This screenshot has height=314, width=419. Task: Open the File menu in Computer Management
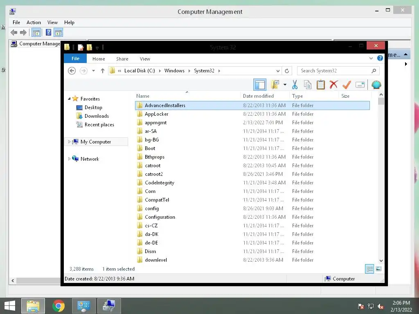[16, 22]
